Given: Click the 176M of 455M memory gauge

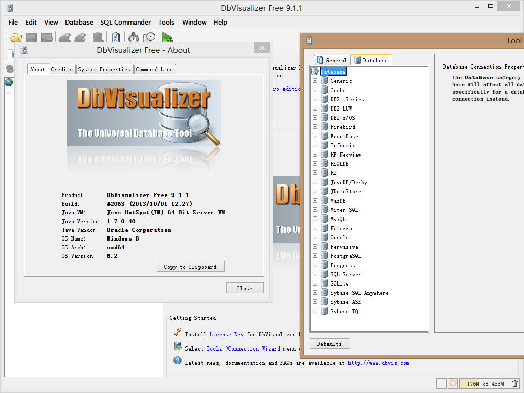Looking at the screenshot, I should (x=485, y=384).
